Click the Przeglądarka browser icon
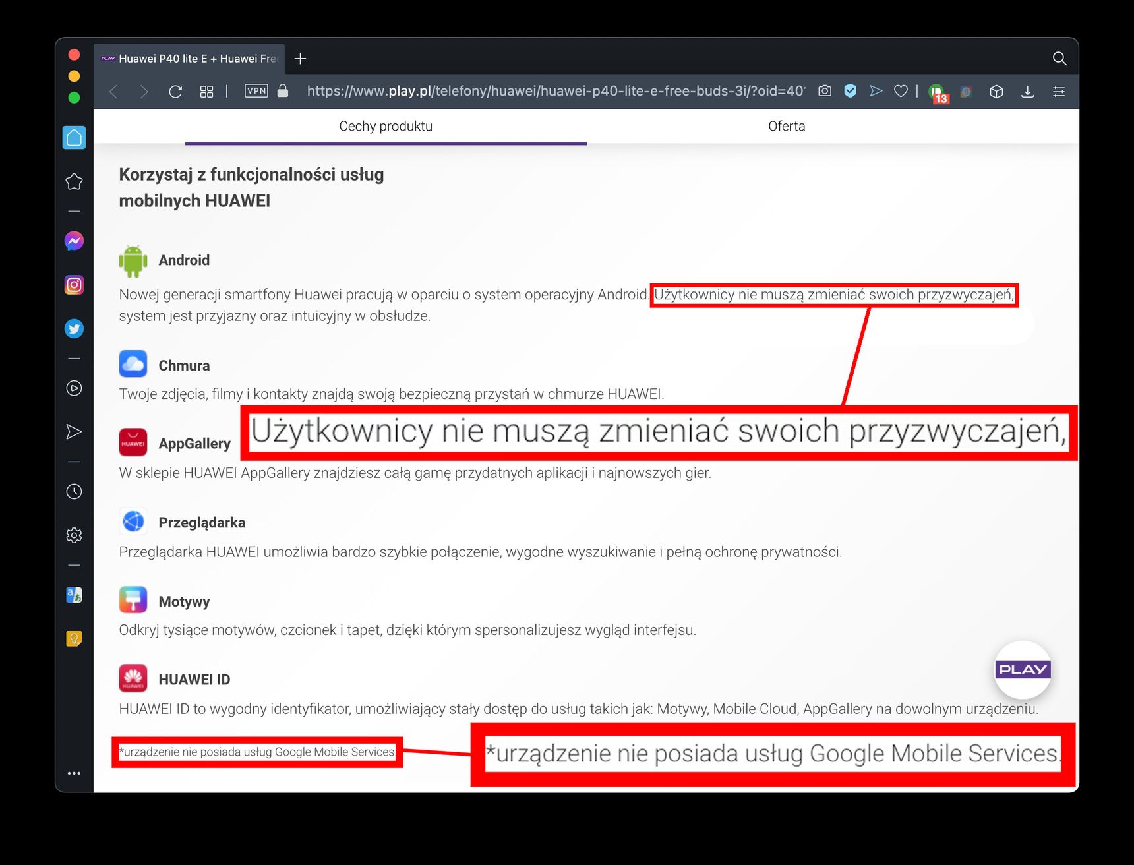This screenshot has height=865, width=1134. click(x=133, y=522)
